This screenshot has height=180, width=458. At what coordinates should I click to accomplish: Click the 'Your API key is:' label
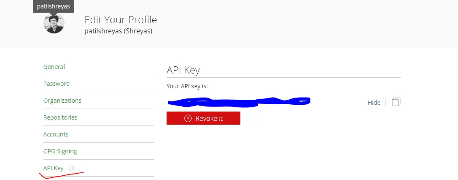(187, 86)
